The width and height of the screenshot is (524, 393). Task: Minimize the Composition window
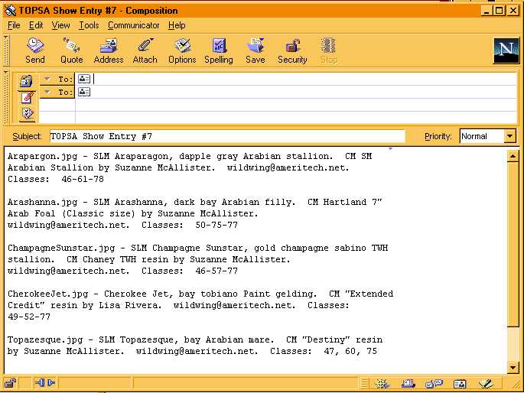[487, 11]
